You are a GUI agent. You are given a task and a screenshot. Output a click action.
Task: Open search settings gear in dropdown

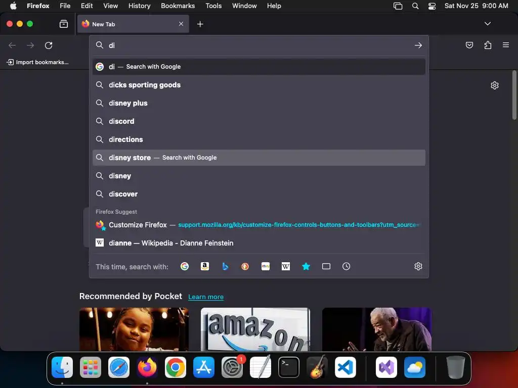coord(418,266)
